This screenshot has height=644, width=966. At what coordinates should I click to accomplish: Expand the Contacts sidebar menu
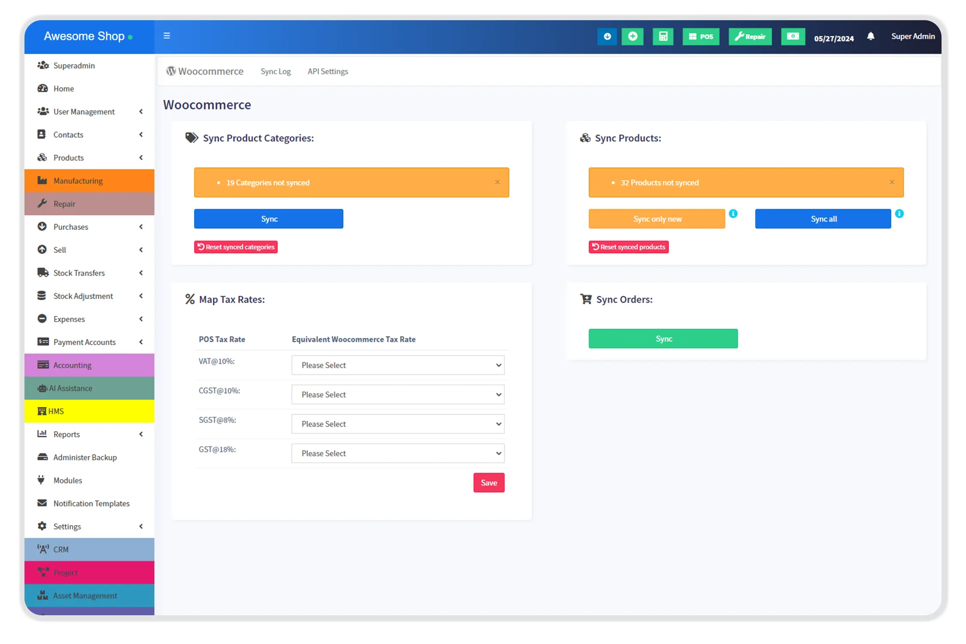(x=89, y=134)
